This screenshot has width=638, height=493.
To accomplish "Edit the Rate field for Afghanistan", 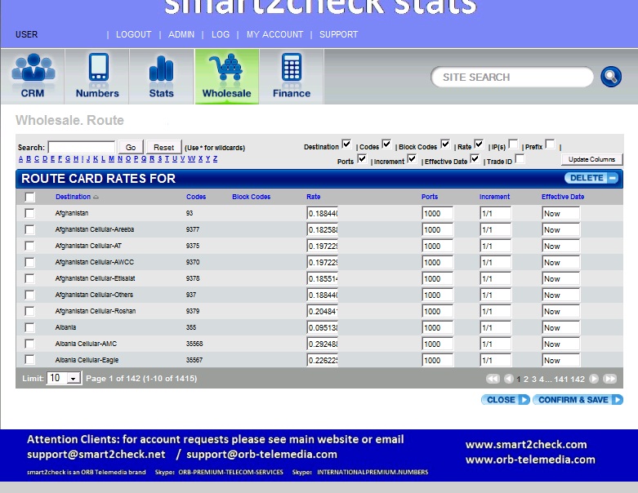I will click(322, 213).
